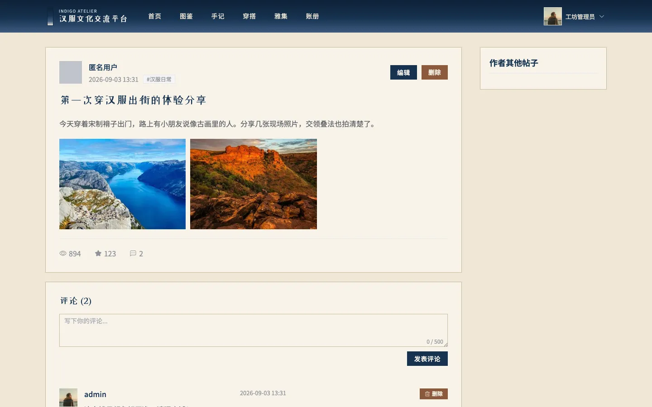Click the Indigo Atelier site logo
The image size is (652, 407).
point(87,16)
